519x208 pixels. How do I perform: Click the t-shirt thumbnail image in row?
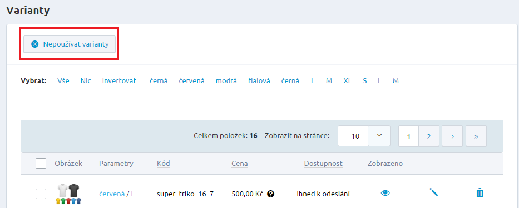point(69,194)
